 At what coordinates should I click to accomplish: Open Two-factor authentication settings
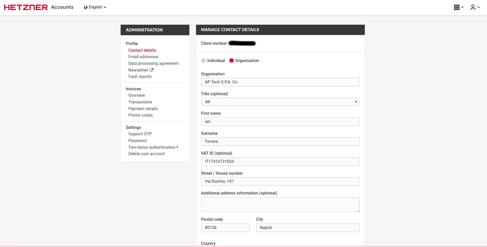(152, 147)
